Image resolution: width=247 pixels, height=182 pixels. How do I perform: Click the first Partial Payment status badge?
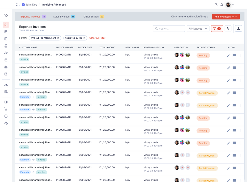click(207, 93)
